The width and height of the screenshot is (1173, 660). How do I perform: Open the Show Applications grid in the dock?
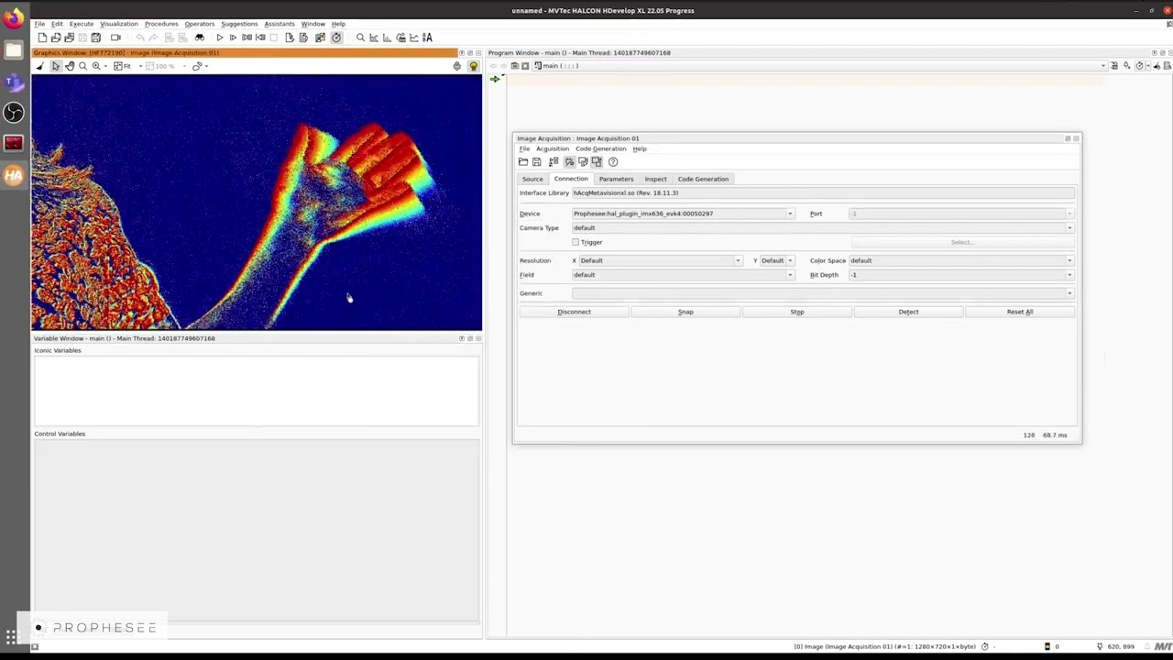pyautogui.click(x=11, y=635)
